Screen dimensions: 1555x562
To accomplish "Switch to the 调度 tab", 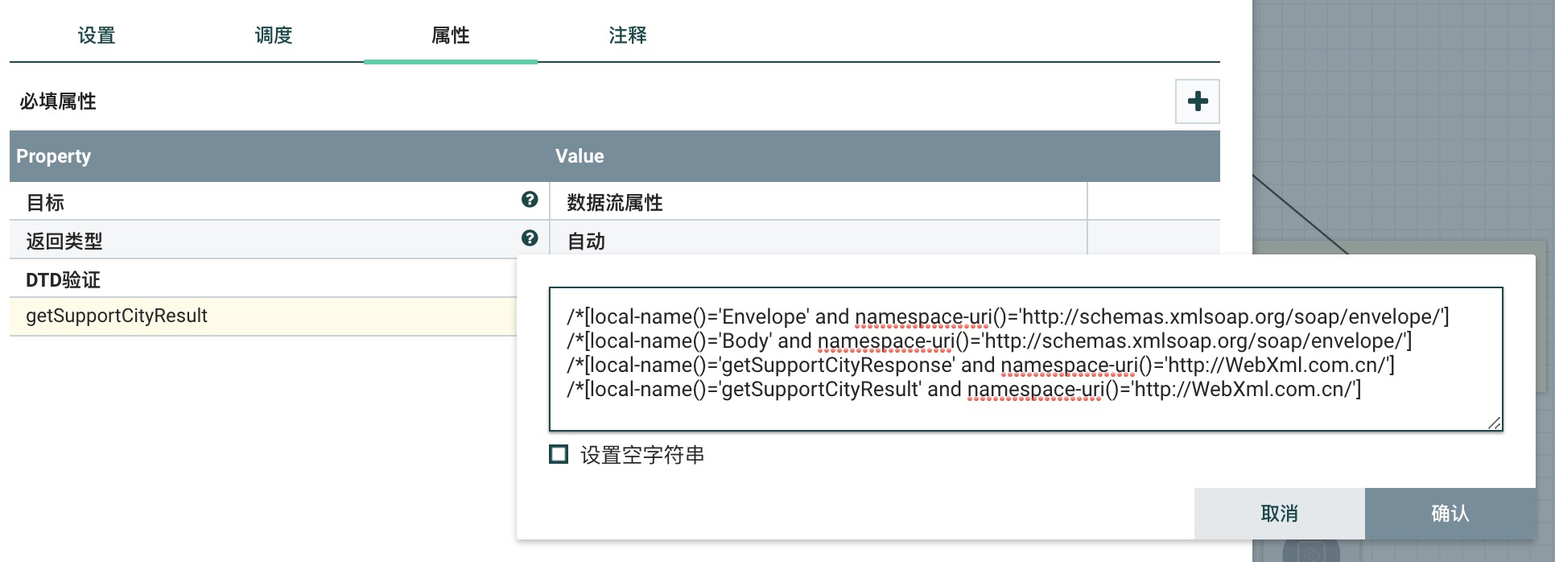I will (x=274, y=35).
